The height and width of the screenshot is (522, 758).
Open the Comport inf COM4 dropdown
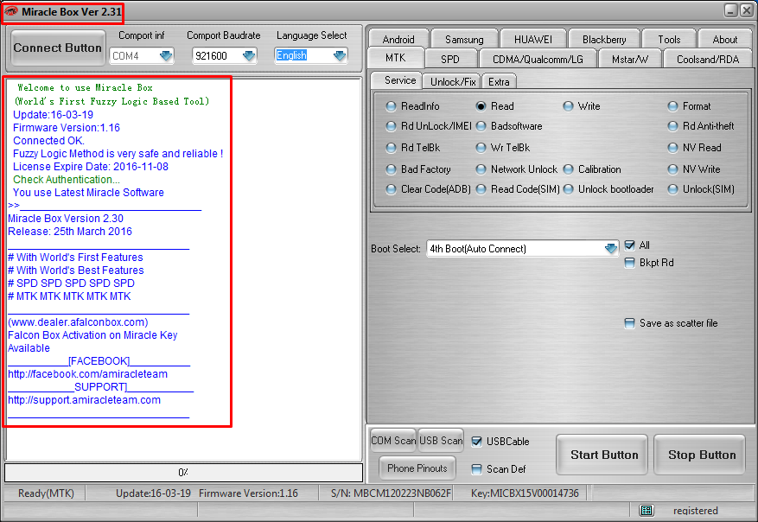click(x=166, y=56)
